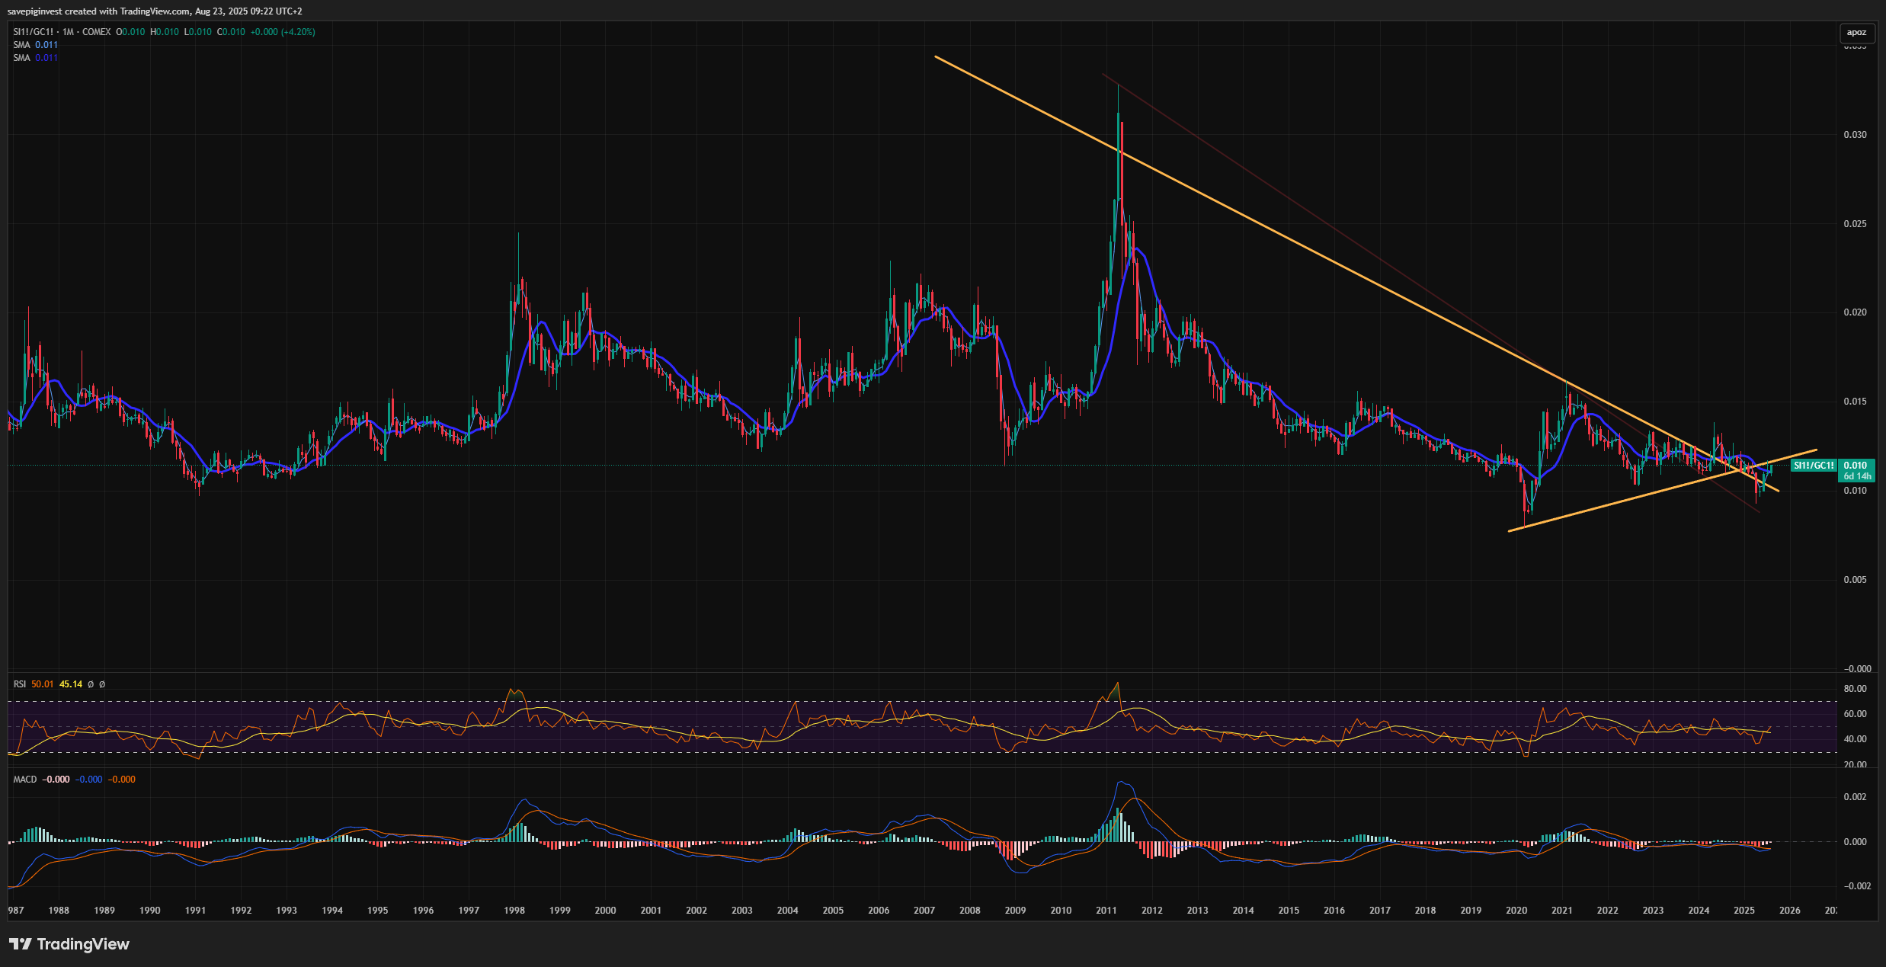Click the yellow RSI average value 45.14

click(71, 684)
